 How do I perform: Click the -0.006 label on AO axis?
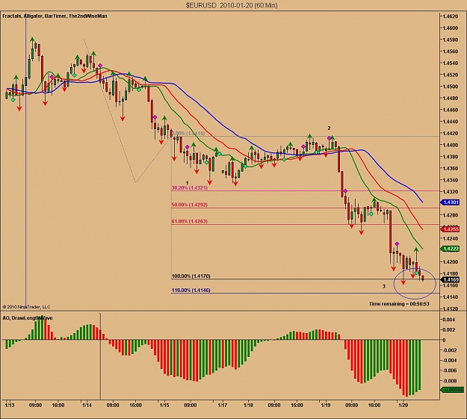448,370
